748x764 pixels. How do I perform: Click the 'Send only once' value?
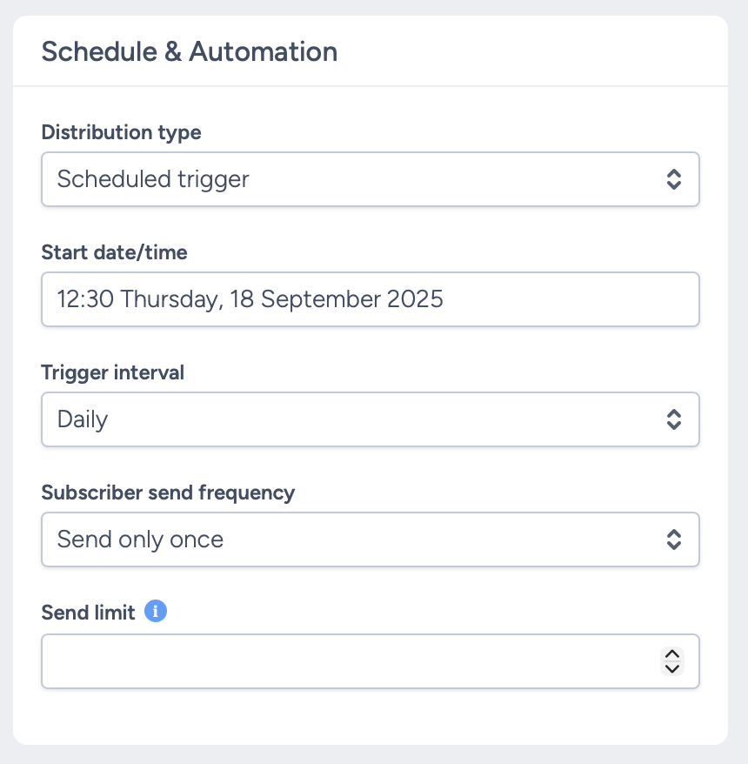coord(139,539)
